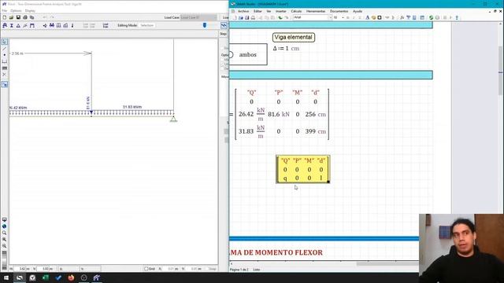
Task: Open Excel from the taskbar
Action: pos(46,277)
